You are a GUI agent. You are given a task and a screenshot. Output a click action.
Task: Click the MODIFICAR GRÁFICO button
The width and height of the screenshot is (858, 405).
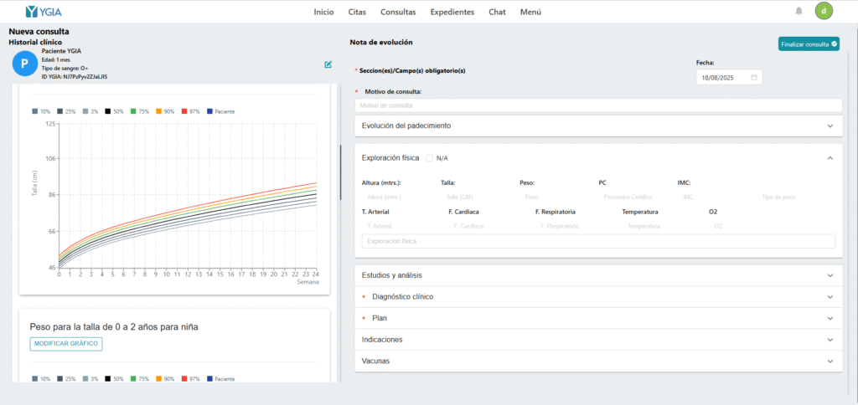[x=66, y=344]
